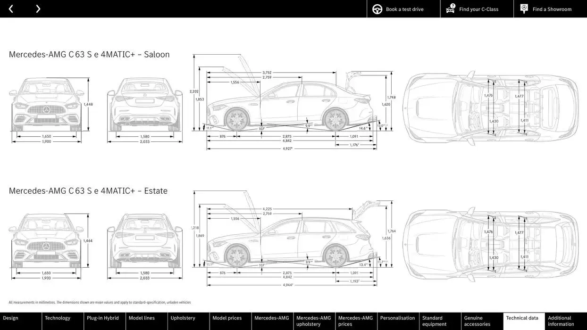This screenshot has height=330, width=587.
Task: Open the Find a Showroom page
Action: click(x=552, y=8)
